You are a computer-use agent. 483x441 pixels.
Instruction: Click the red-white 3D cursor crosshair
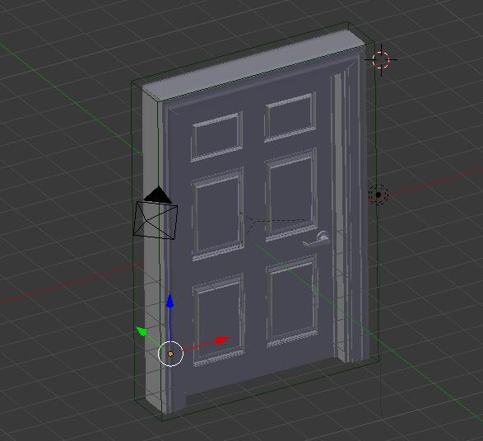click(381, 59)
